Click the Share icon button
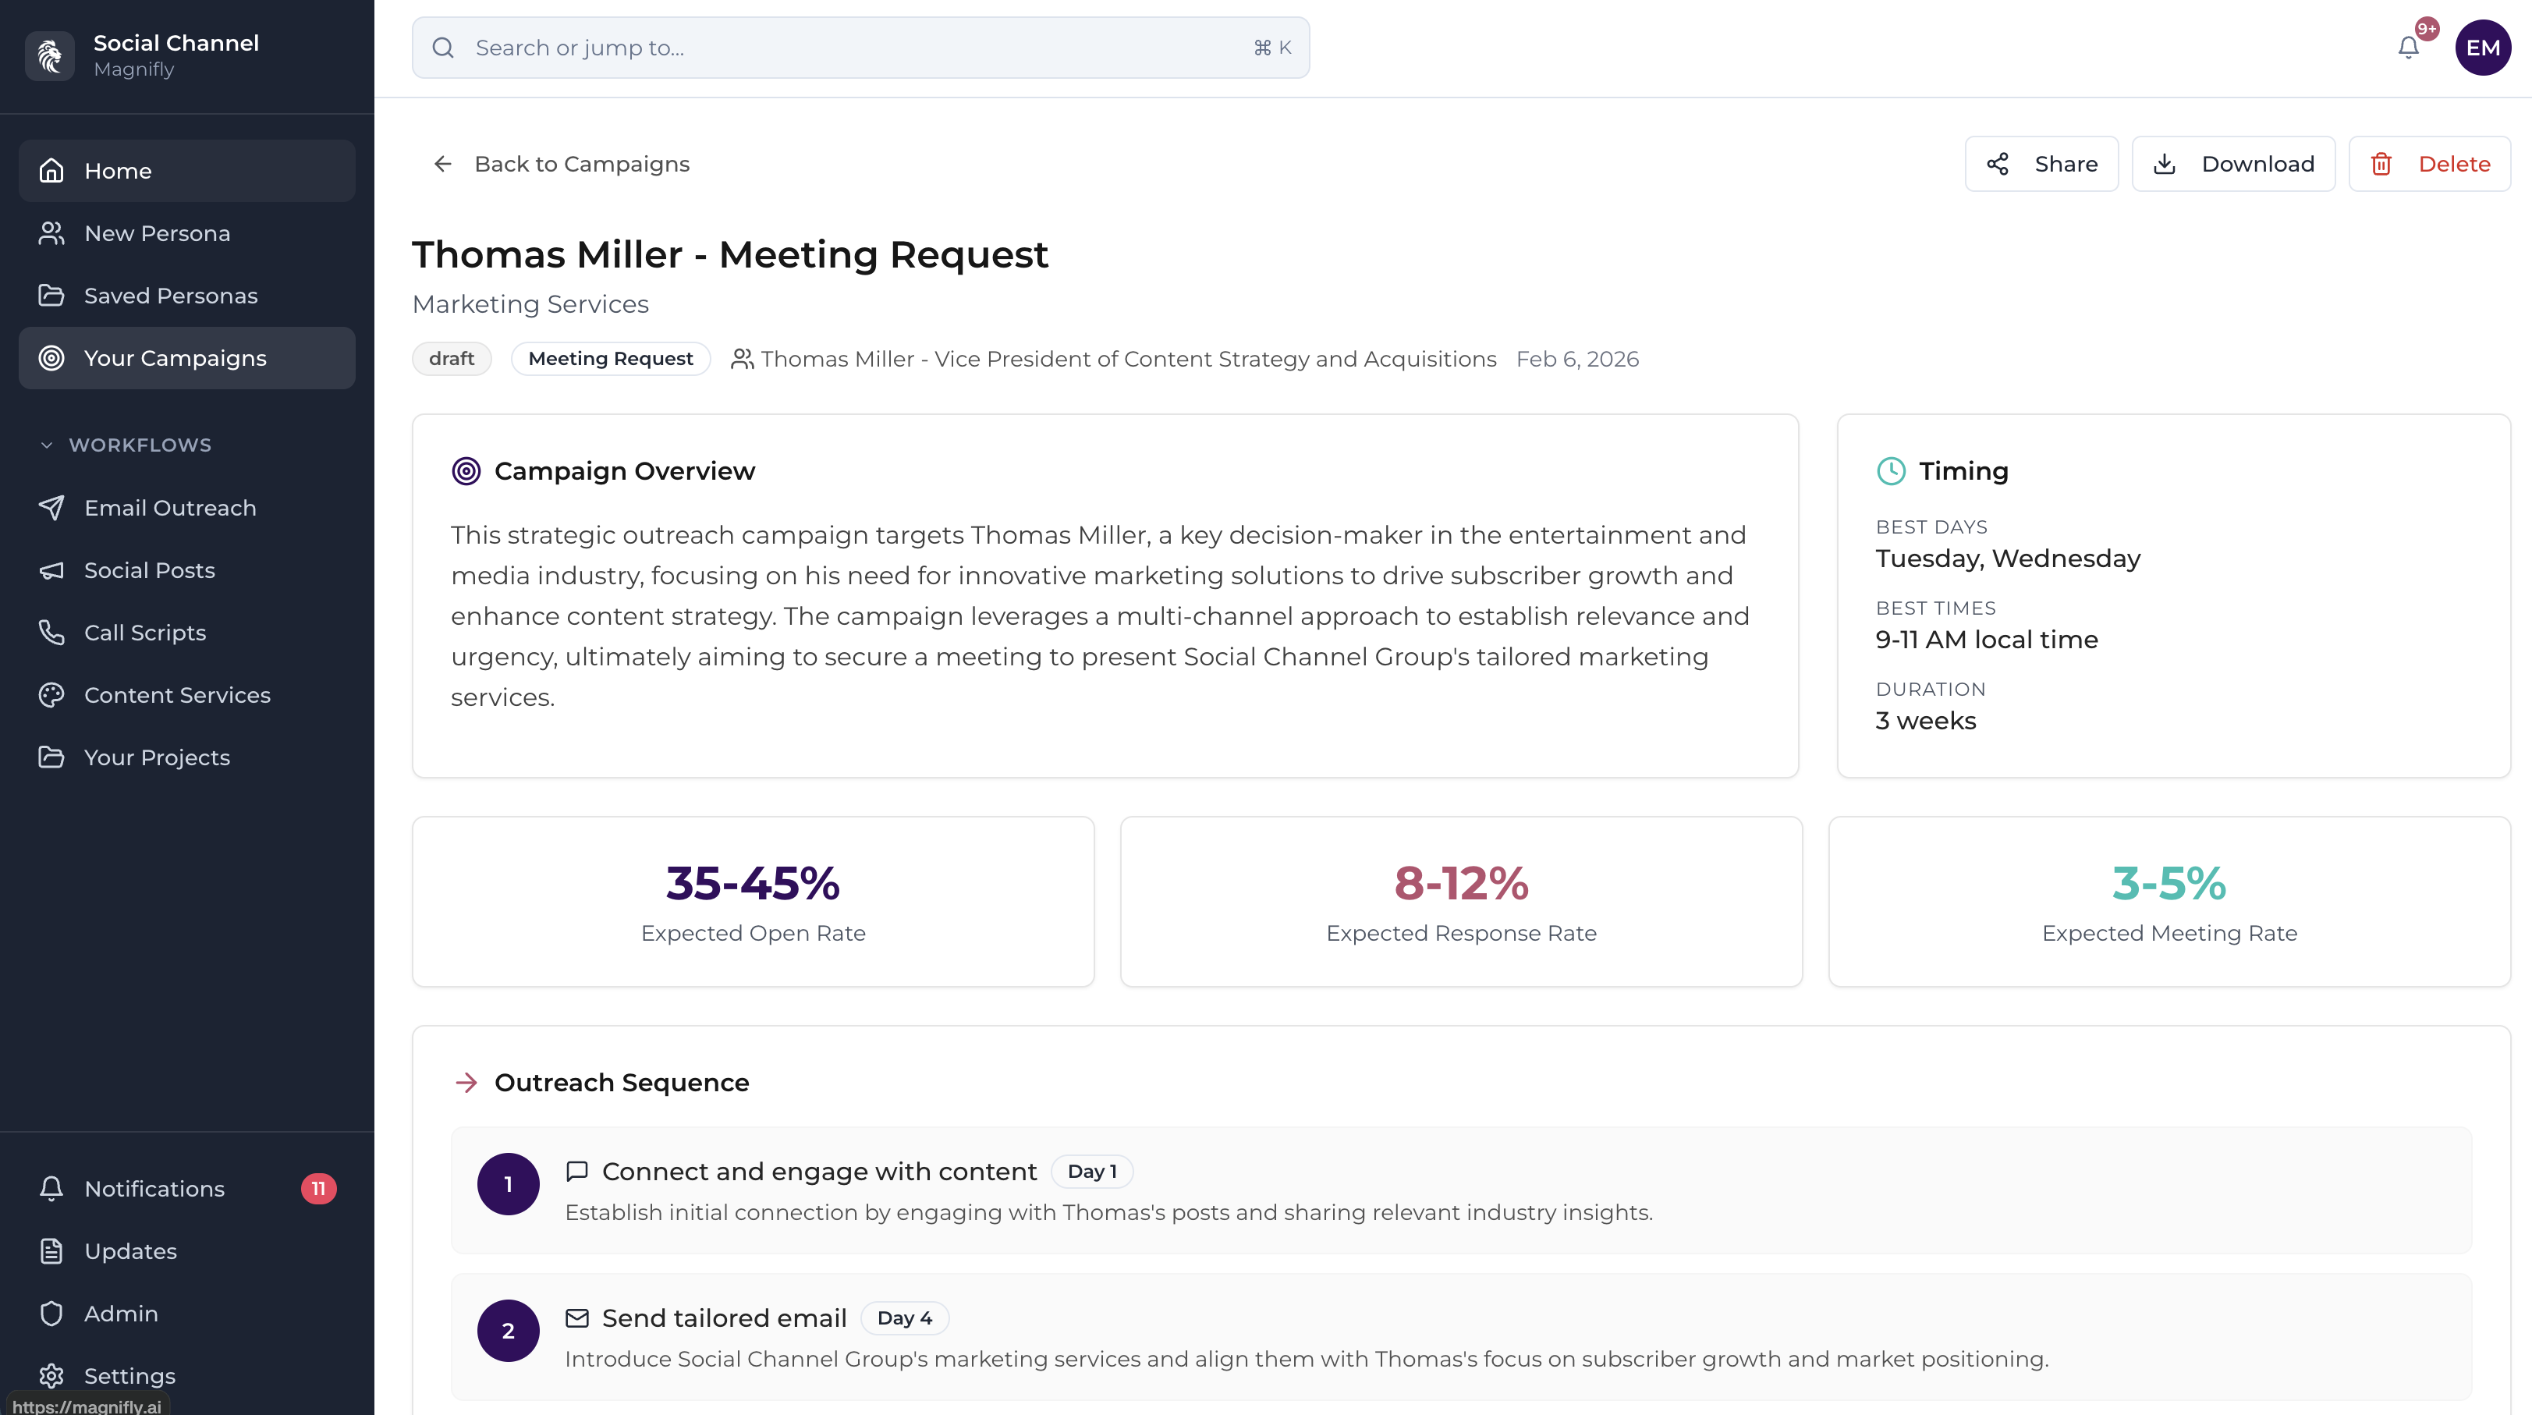Screen dimensions: 2532x1415 (x=2041, y=164)
